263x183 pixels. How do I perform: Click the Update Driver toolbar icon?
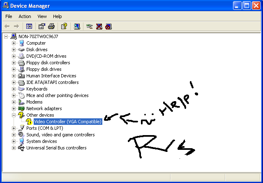[x=90, y=26]
